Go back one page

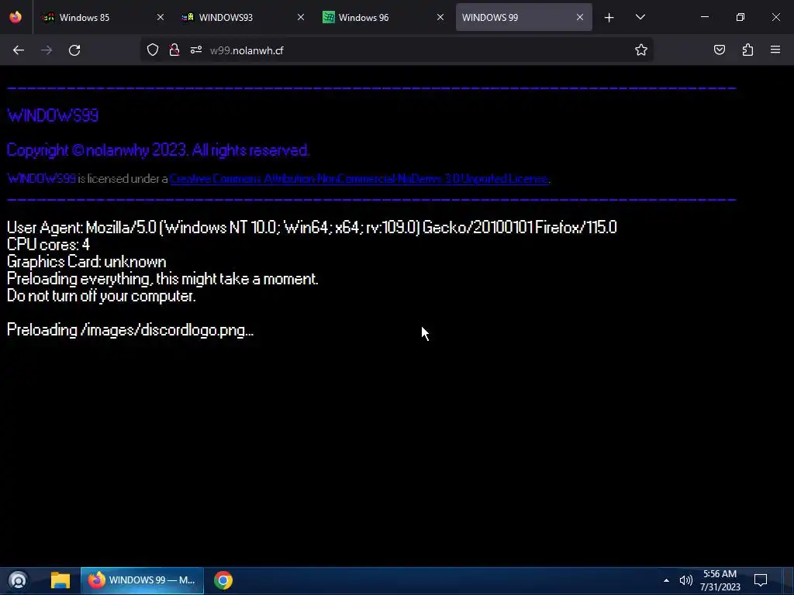click(19, 50)
